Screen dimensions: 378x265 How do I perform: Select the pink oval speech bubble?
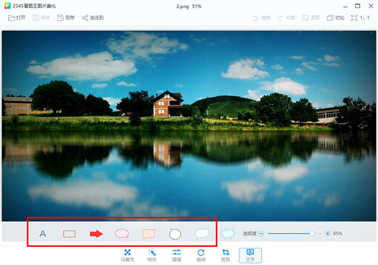122,233
